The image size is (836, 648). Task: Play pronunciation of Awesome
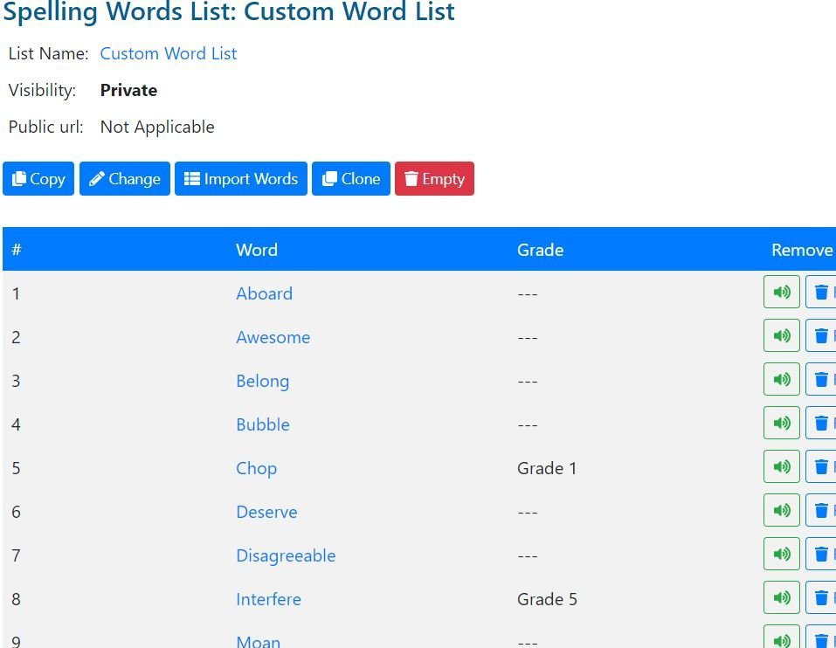781,335
